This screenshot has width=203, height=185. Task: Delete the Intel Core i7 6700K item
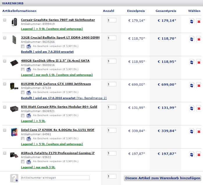coord(199,131)
